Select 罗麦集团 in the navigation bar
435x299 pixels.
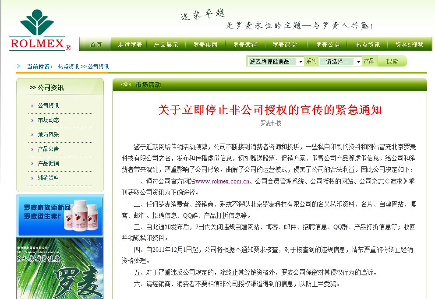[205, 44]
